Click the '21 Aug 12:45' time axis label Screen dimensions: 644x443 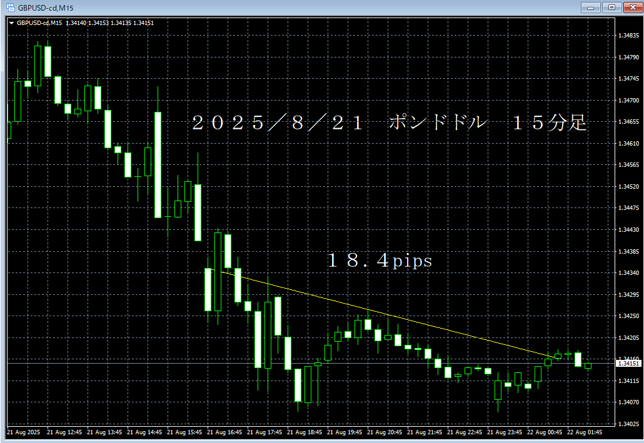(x=64, y=432)
